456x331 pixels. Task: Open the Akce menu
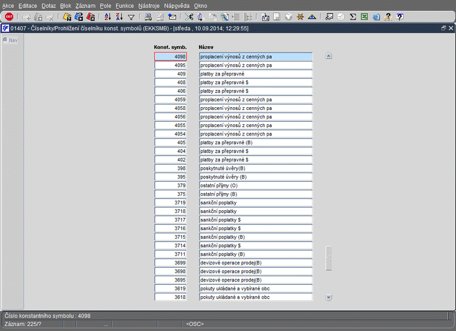[8, 6]
